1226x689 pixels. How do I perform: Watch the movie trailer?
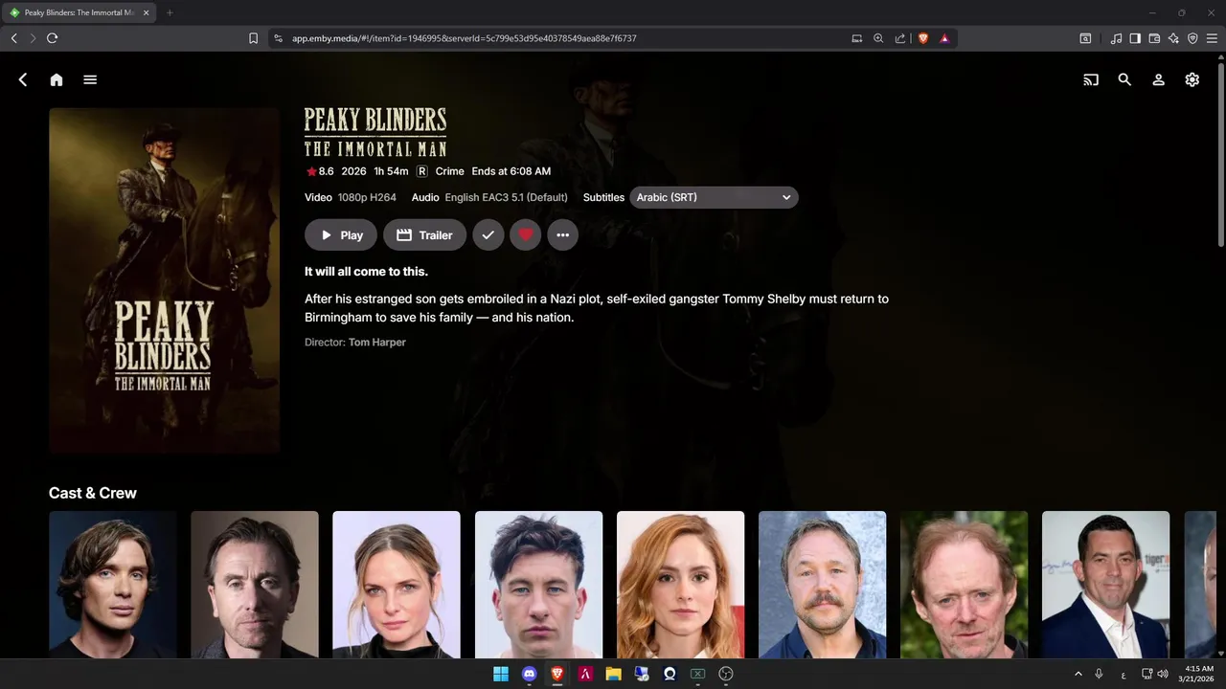pyautogui.click(x=424, y=234)
